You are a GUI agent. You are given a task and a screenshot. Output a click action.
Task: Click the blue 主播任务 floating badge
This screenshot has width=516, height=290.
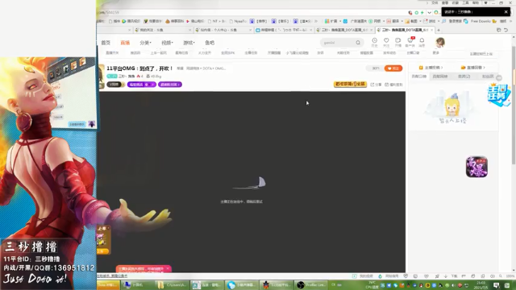499,95
